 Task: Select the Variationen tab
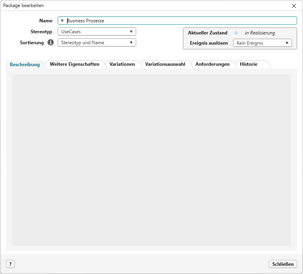pyautogui.click(x=122, y=64)
